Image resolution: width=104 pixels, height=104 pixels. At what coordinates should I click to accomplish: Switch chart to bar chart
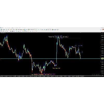(x=37, y=30)
